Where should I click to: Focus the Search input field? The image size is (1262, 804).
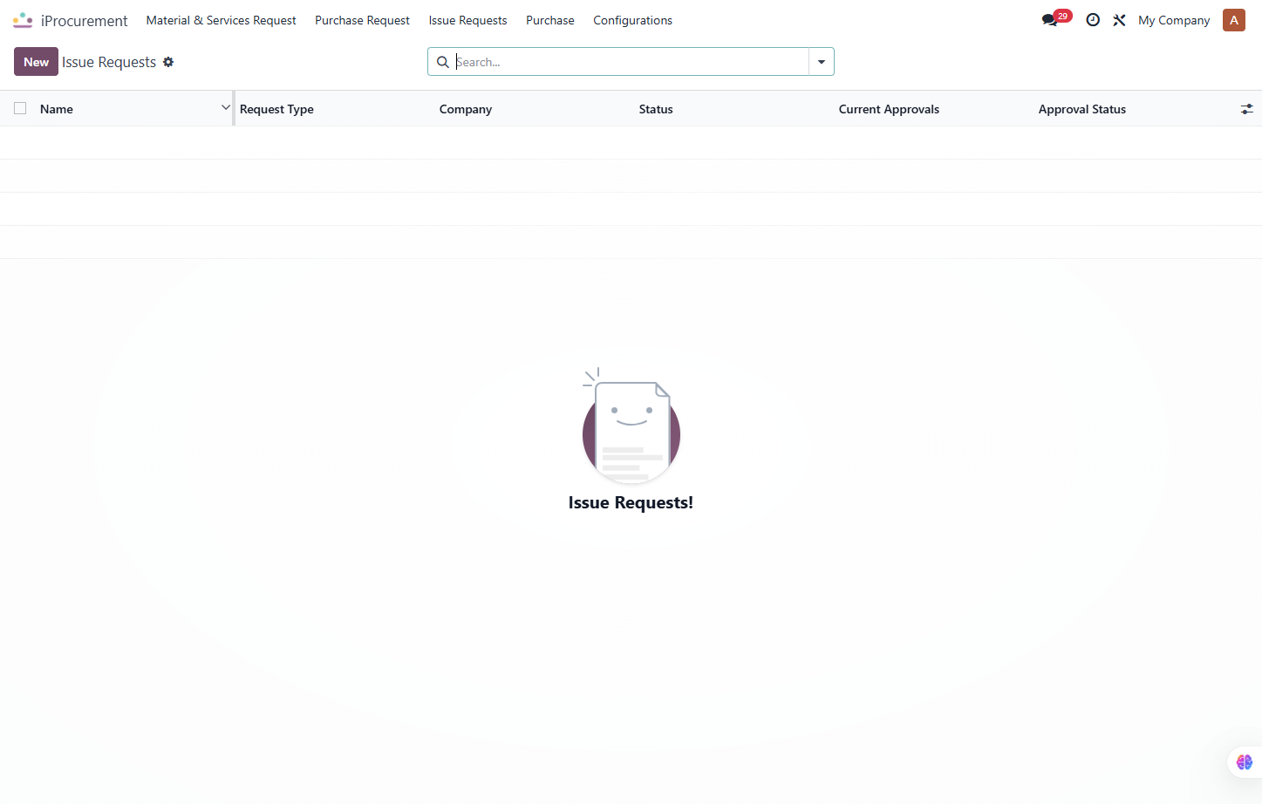(631, 62)
